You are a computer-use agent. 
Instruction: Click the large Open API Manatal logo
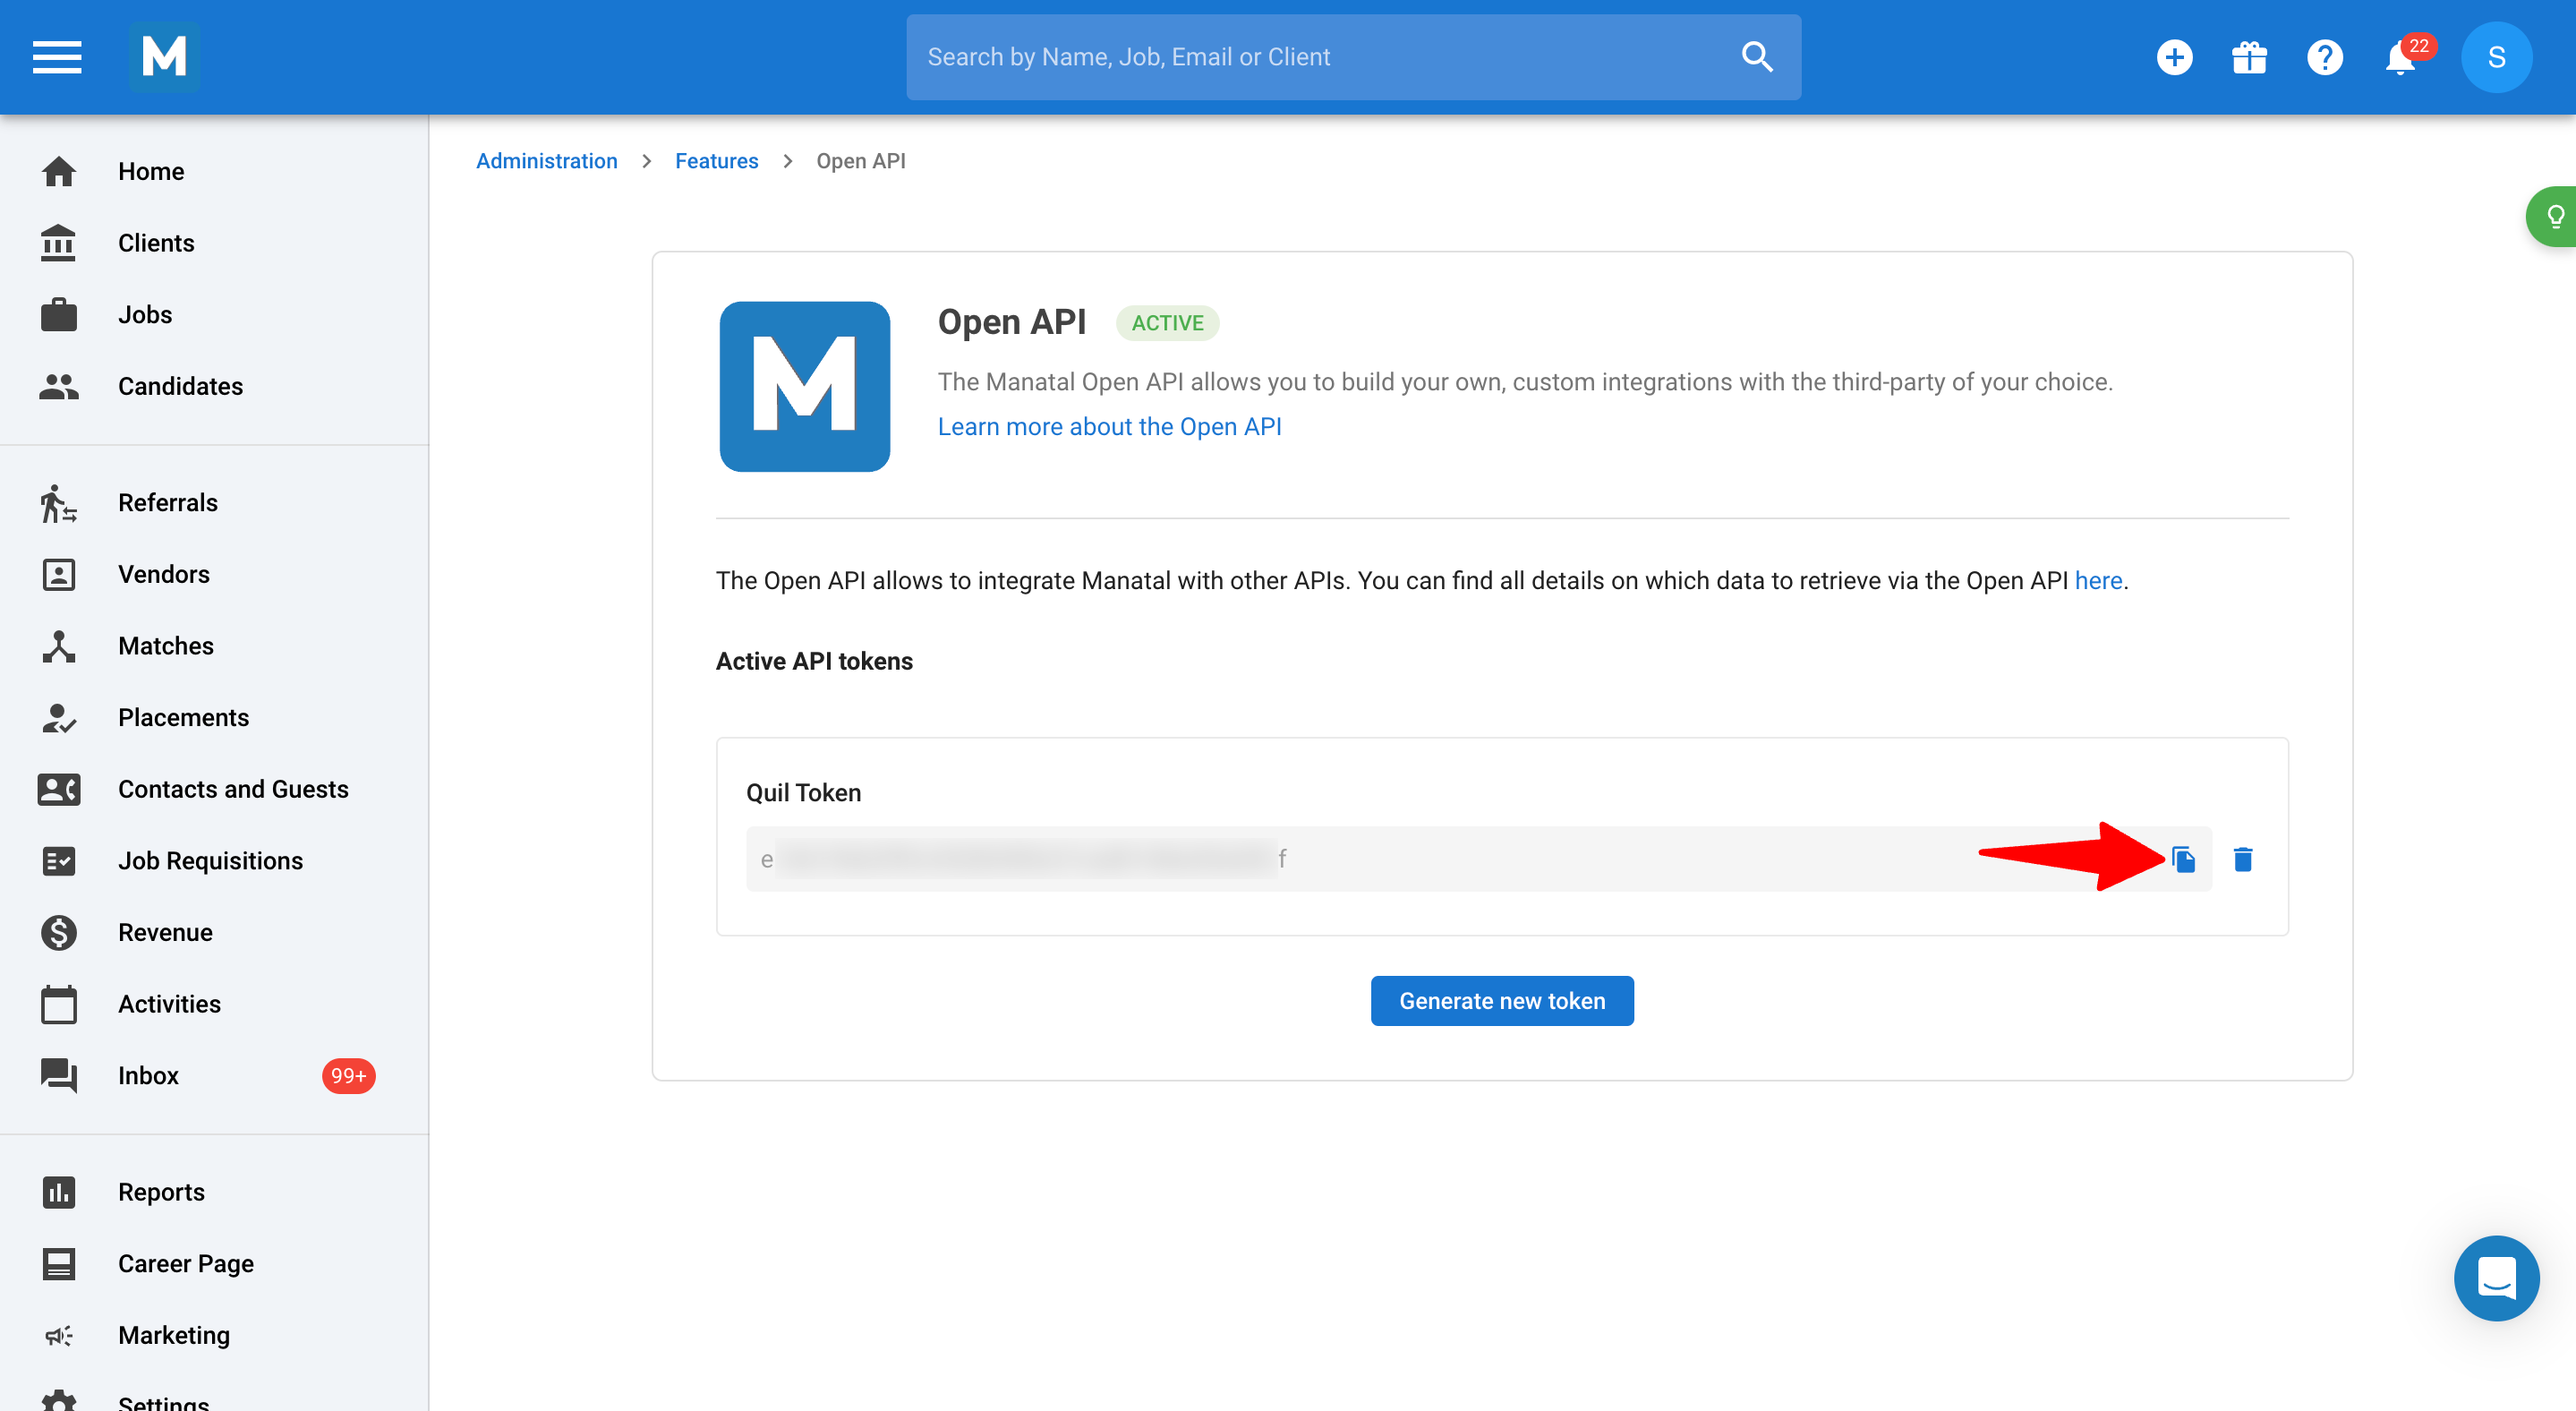coord(805,386)
